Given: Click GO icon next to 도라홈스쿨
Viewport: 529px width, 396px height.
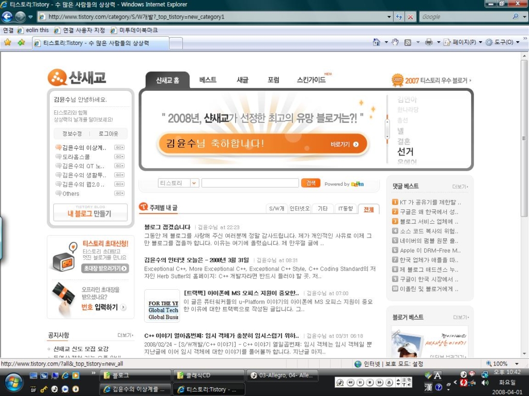Looking at the screenshot, I should click(x=119, y=157).
